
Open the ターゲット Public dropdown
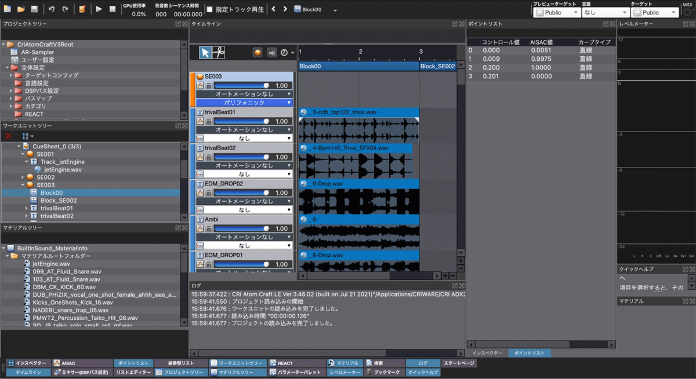click(654, 12)
